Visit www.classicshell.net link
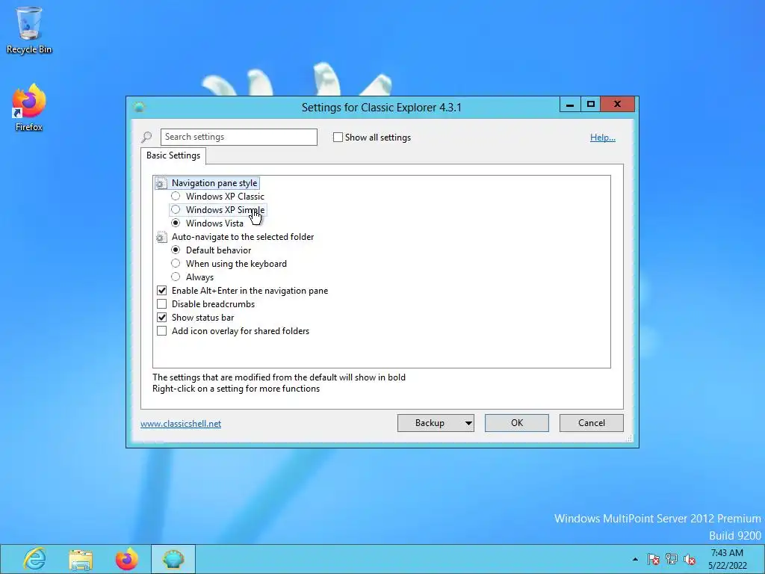765x574 pixels. pos(181,424)
